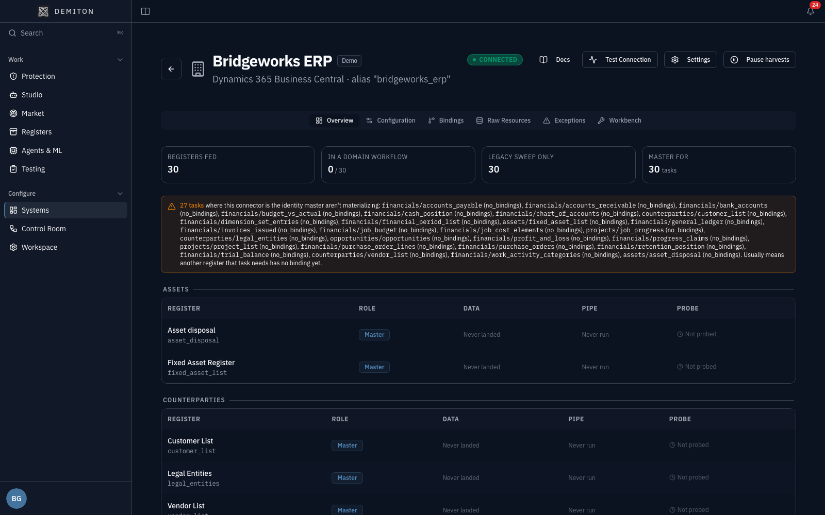The width and height of the screenshot is (825, 515).
Task: Open Control Room in the sidebar
Action: point(66,229)
